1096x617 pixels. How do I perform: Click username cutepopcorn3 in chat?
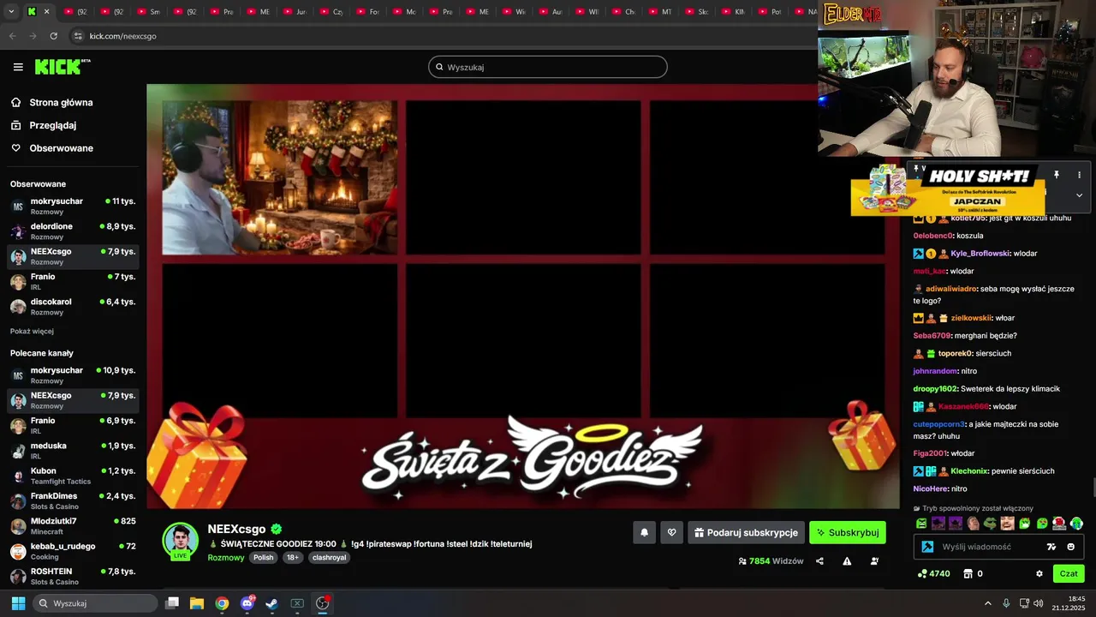click(939, 424)
